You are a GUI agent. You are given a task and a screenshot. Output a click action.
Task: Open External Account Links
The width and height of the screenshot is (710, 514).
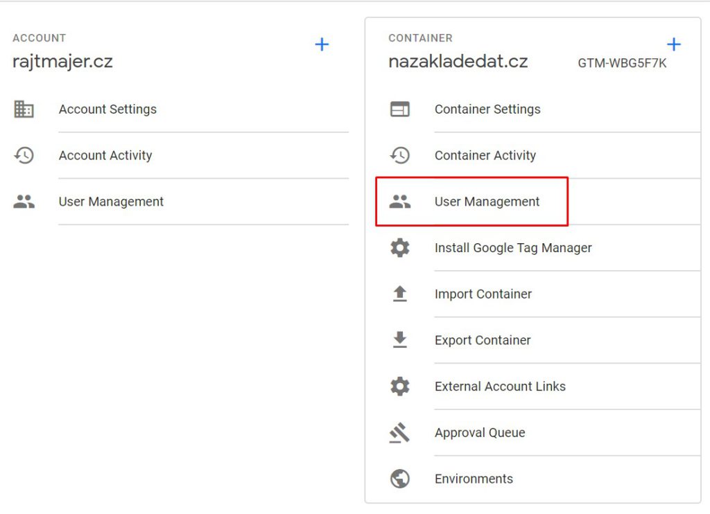coord(500,387)
